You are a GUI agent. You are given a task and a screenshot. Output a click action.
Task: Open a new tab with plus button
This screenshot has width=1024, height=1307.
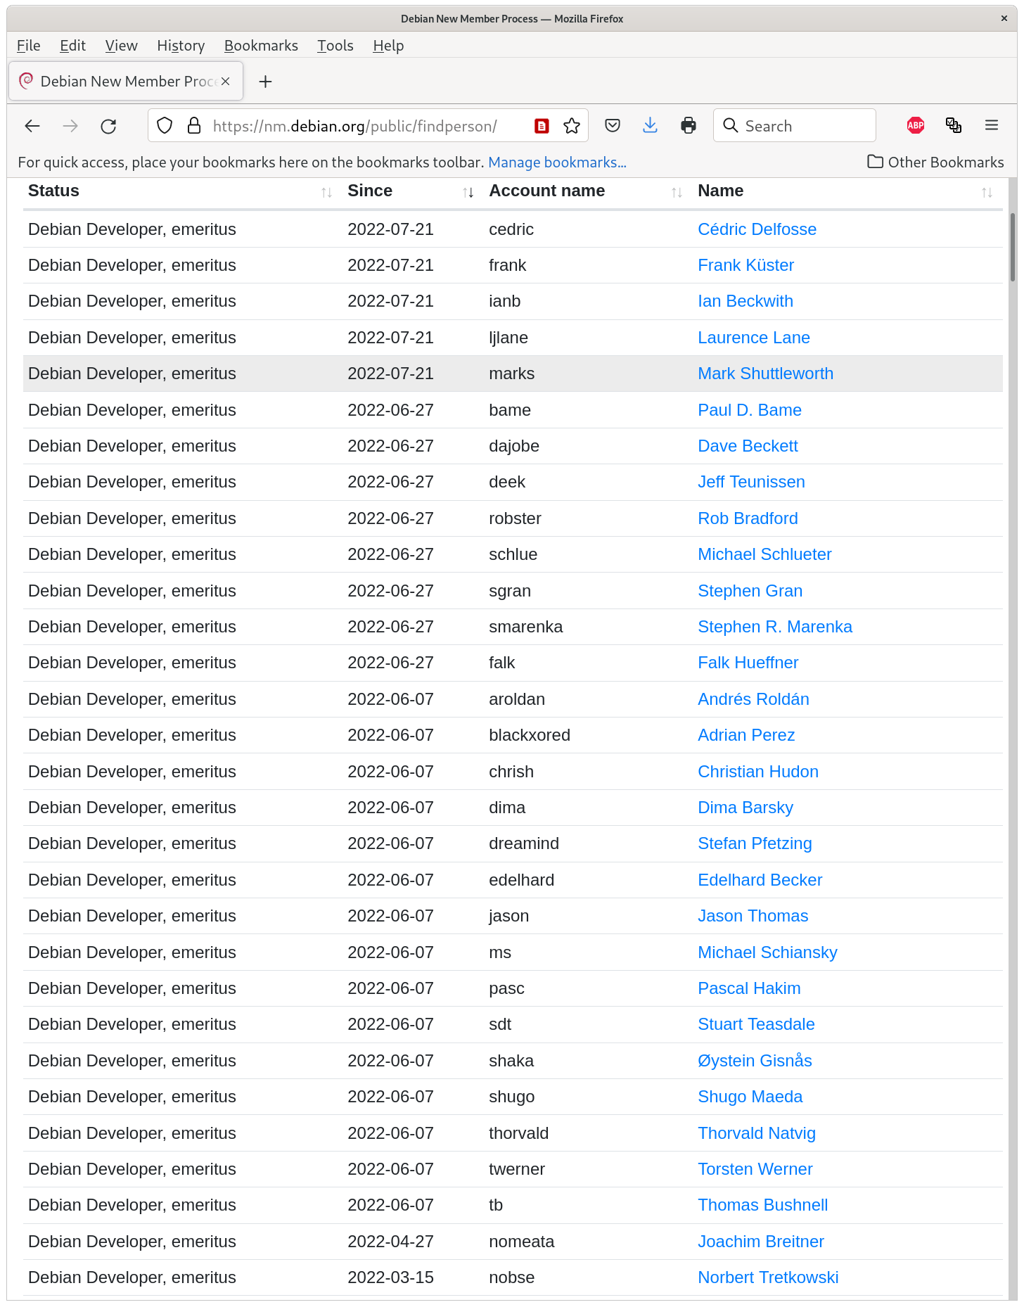tap(265, 82)
